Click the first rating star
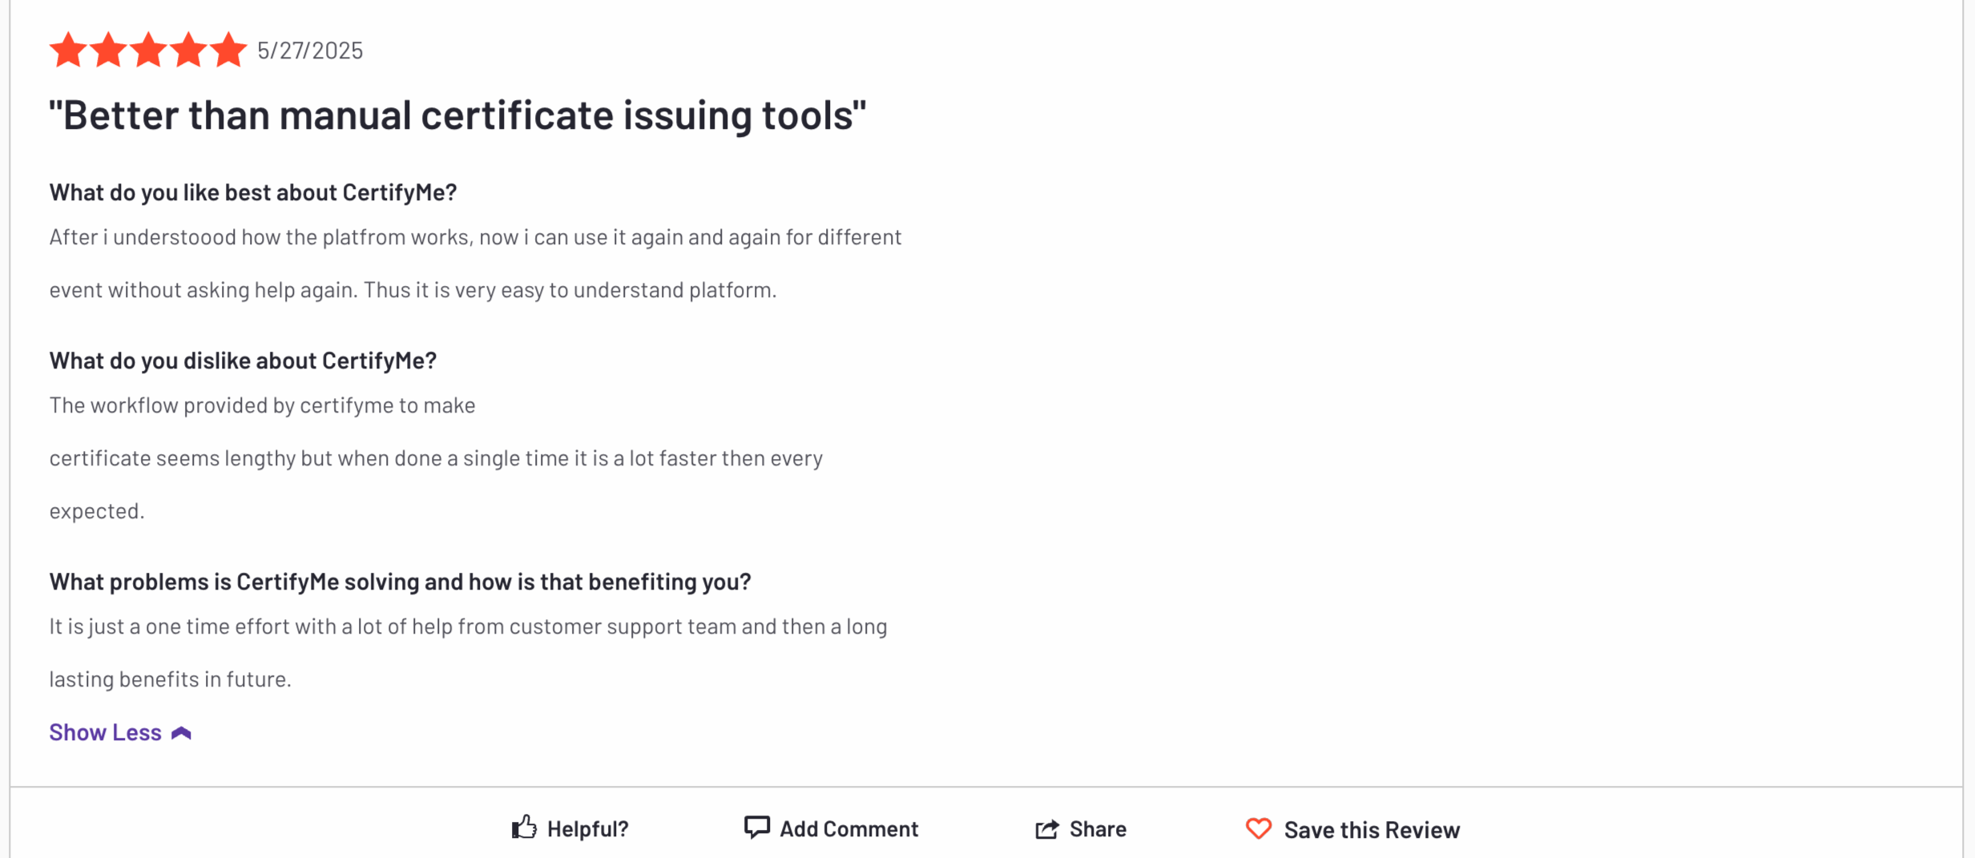Screen dimensions: 1975x858 pyautogui.click(x=68, y=50)
